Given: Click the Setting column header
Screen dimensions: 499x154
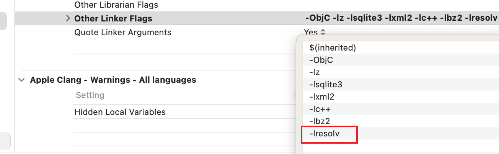Looking at the screenshot, I should coord(90,95).
